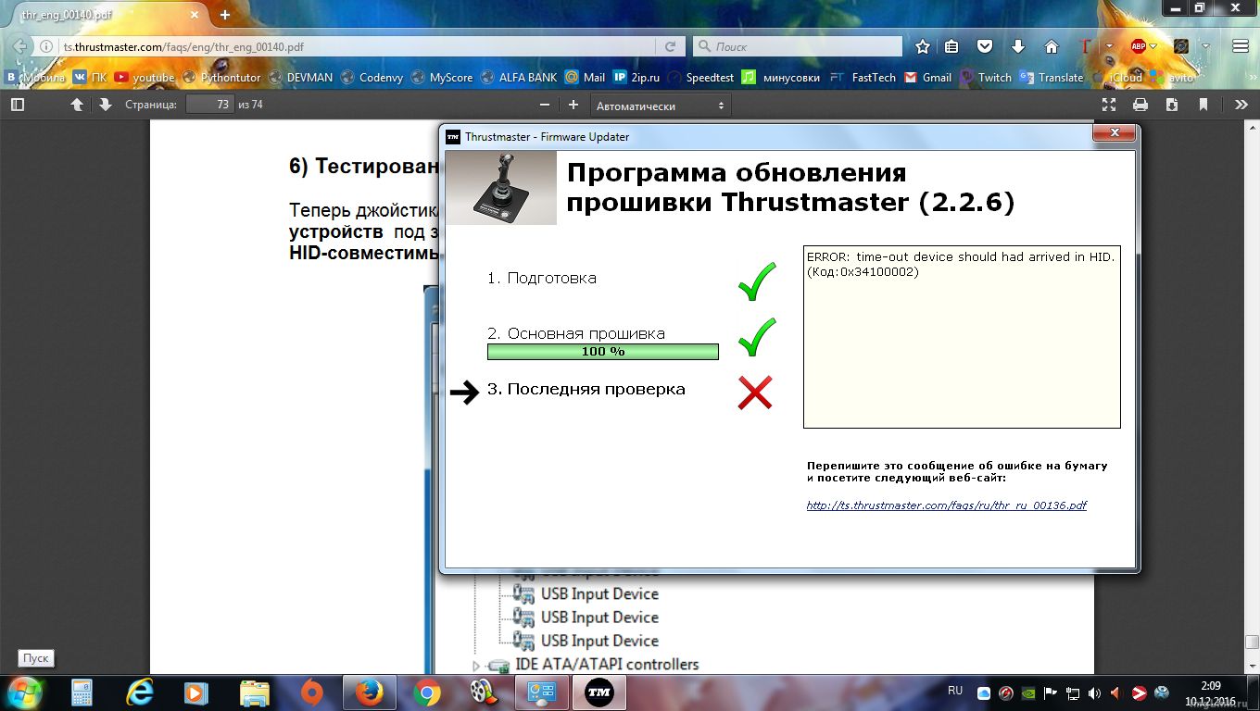Open Calculator from the taskbar
The width and height of the screenshot is (1260, 711).
(82, 692)
